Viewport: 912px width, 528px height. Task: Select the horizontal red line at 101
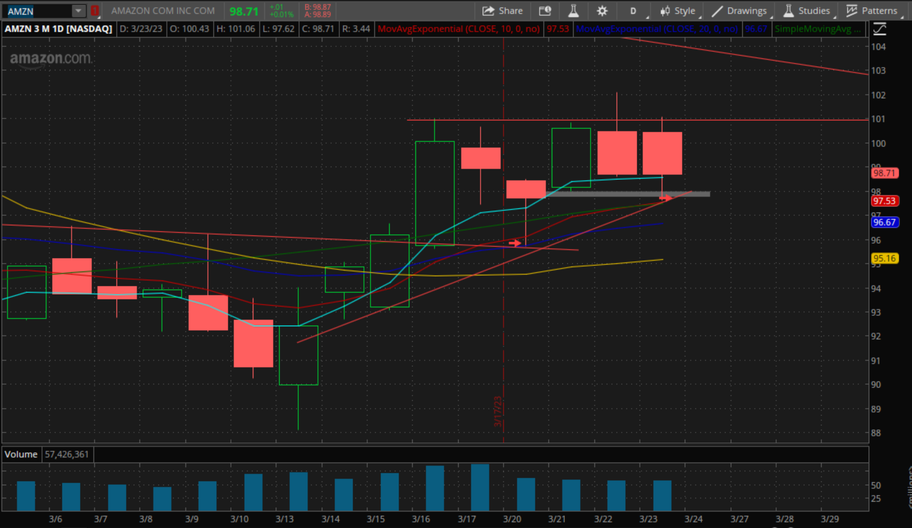tap(638, 120)
